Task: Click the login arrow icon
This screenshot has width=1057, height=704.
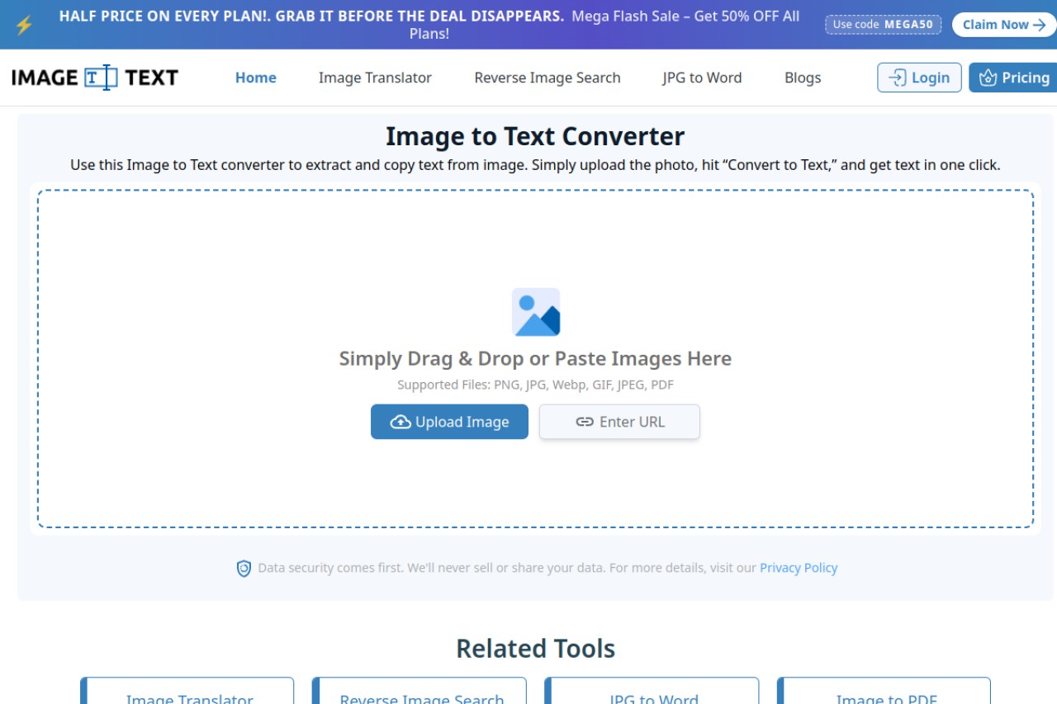Action: click(x=897, y=78)
